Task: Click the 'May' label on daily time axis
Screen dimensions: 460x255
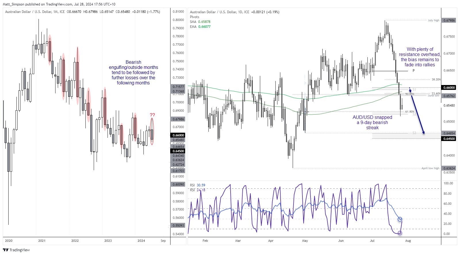Action: point(305,241)
